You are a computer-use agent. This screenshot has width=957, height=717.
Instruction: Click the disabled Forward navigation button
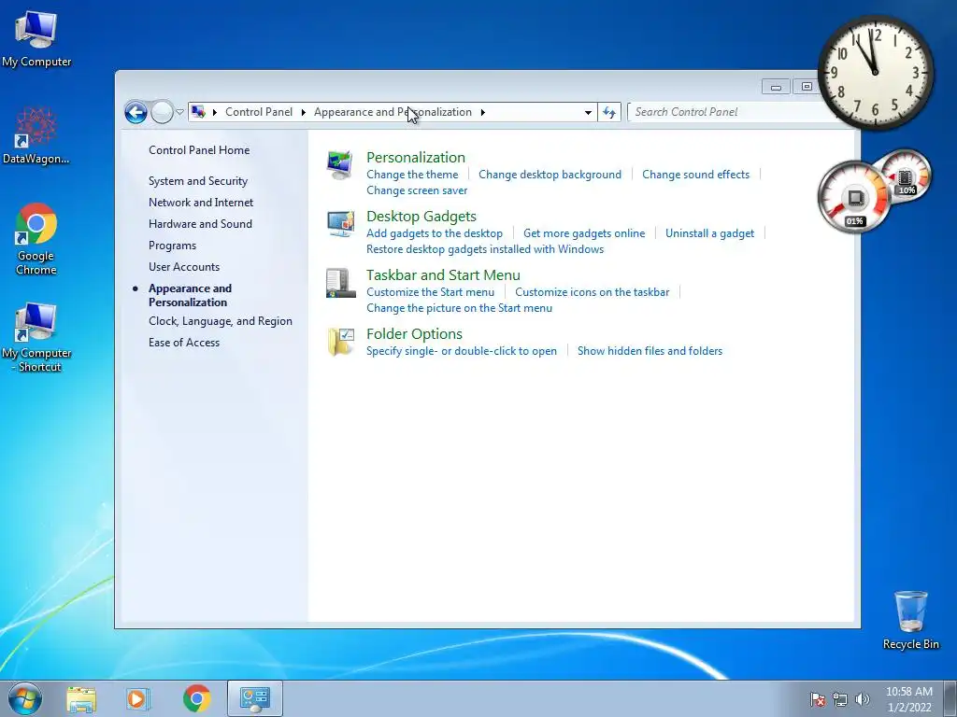coord(162,112)
